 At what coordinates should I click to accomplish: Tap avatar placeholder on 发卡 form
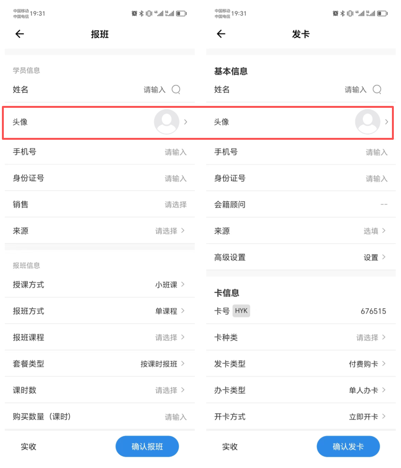[x=368, y=122]
